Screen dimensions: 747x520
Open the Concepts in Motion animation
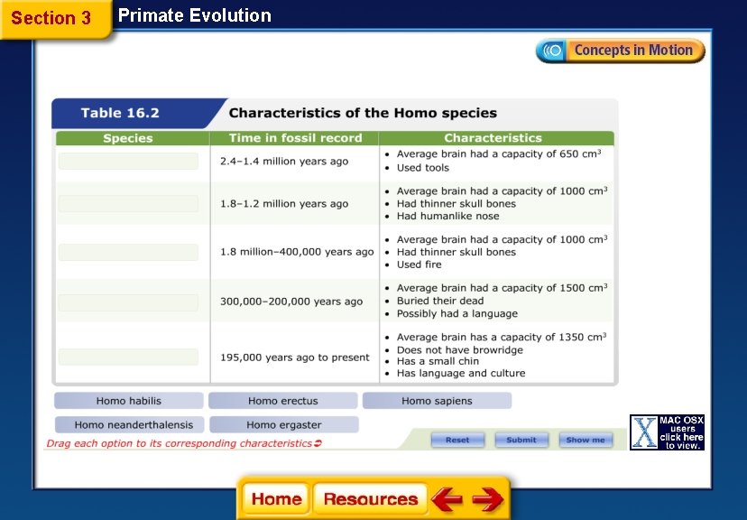[x=621, y=51]
